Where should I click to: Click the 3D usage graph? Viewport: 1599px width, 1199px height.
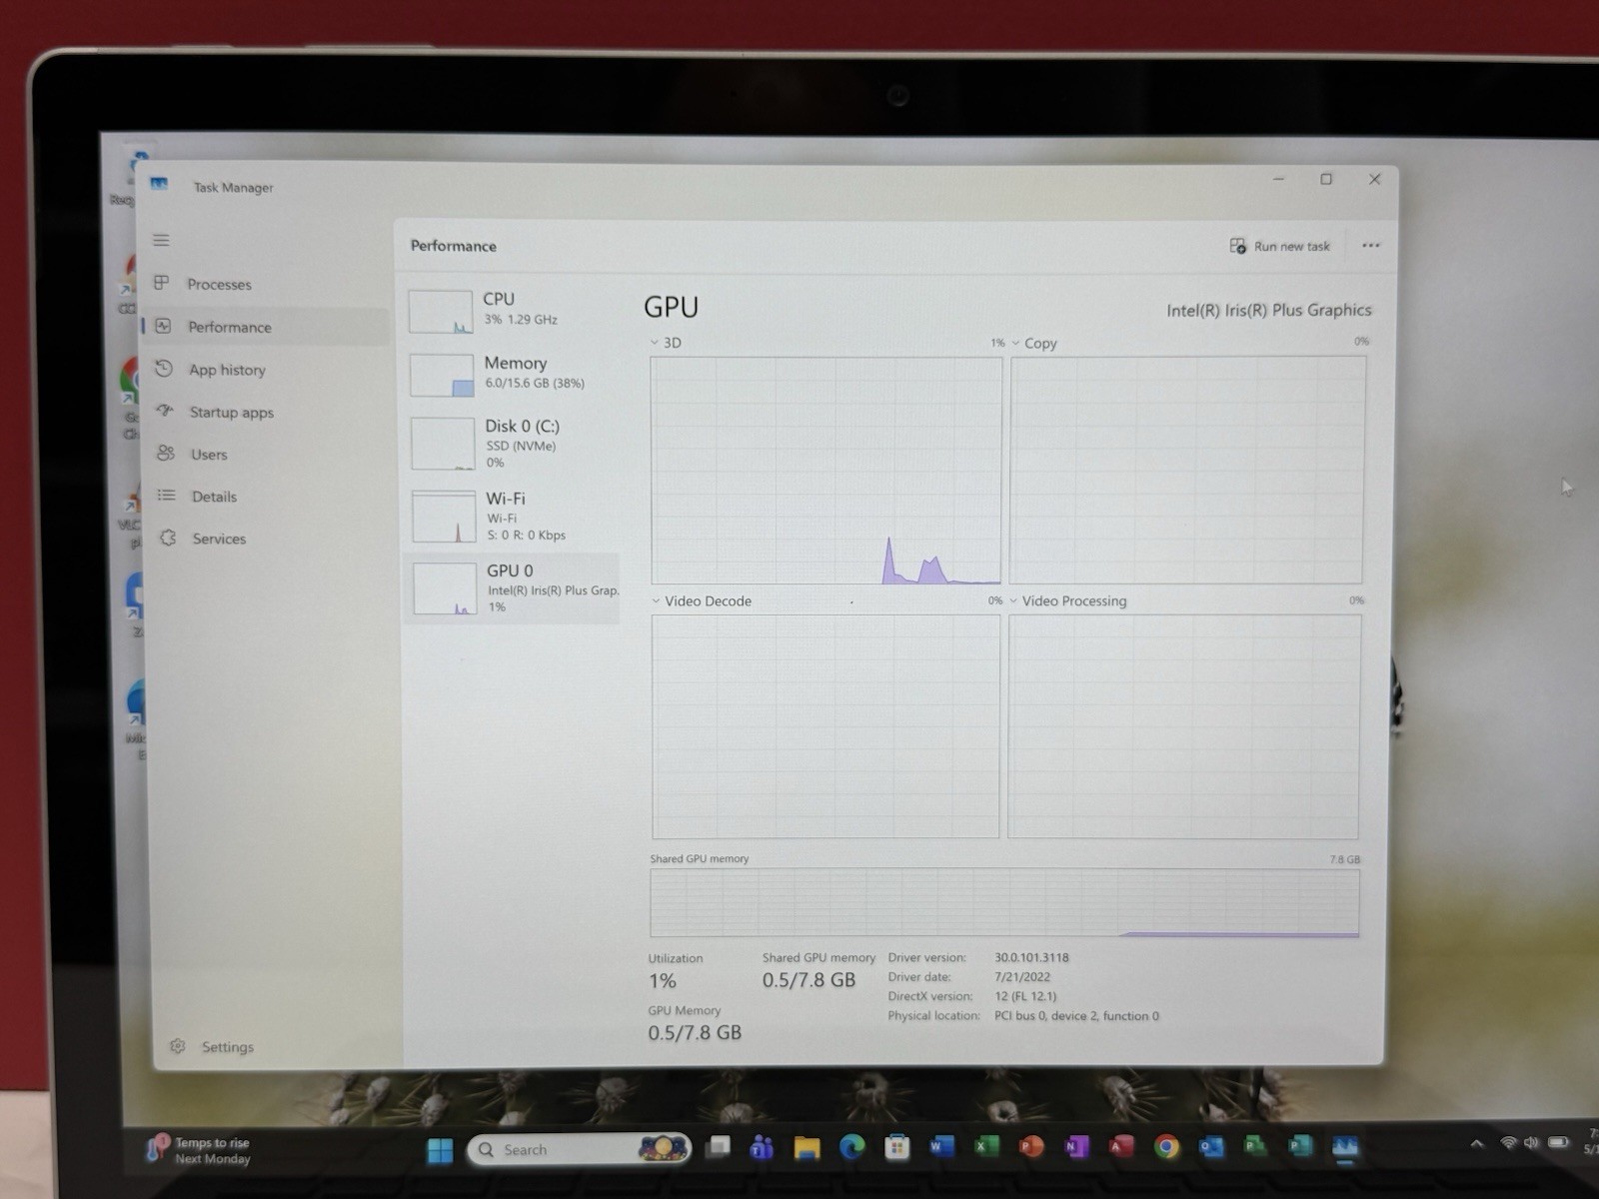(825, 470)
